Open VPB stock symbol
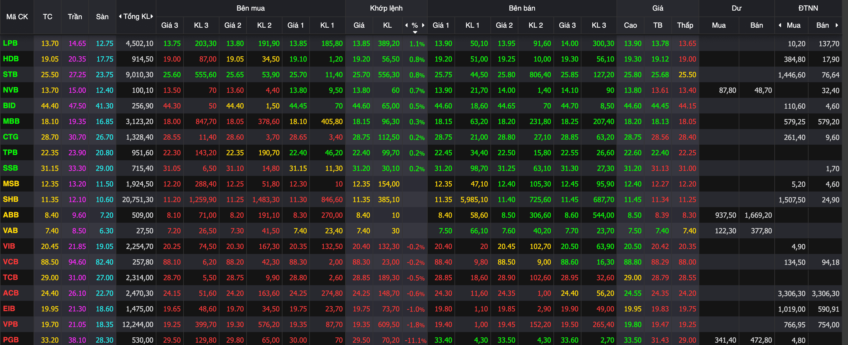The image size is (848, 345). click(10, 324)
